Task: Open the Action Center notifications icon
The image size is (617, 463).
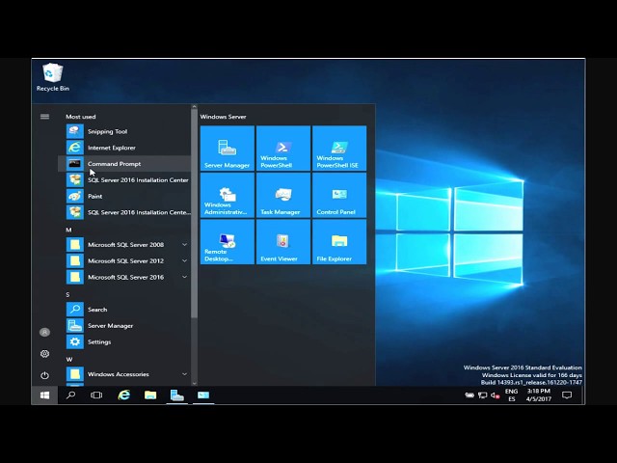Action: pyautogui.click(x=567, y=395)
